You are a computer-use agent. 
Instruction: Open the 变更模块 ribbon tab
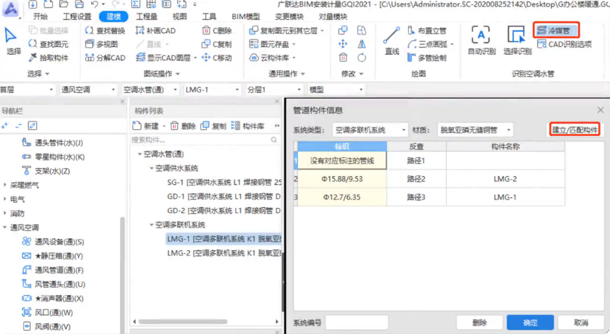[x=289, y=17]
